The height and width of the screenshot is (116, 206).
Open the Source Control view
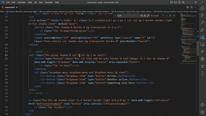point(202,15)
